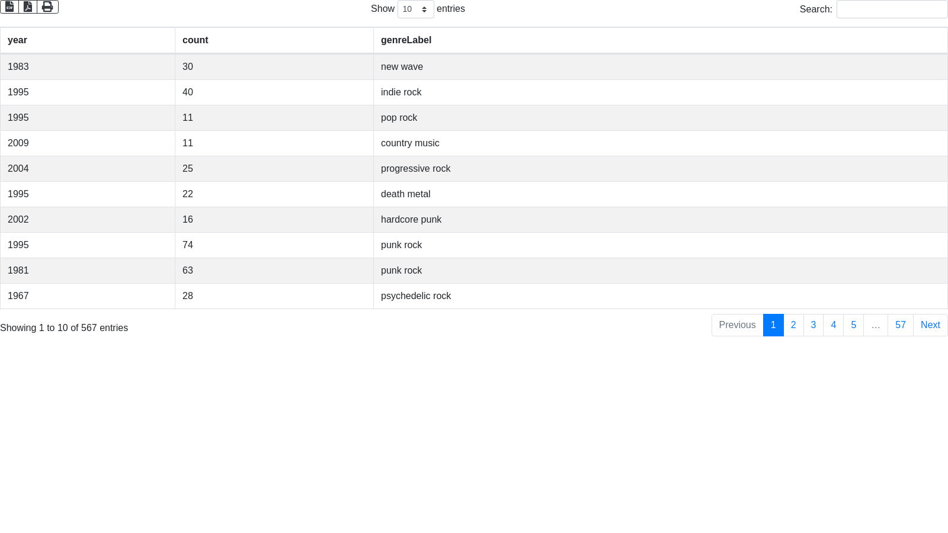This screenshot has width=948, height=533.
Task: Focus the Search input field
Action: pos(892,9)
